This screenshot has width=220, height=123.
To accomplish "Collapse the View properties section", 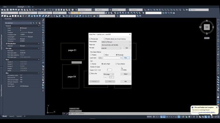I will tap(39, 59).
